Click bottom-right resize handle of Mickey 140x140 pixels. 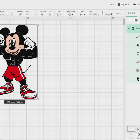pyautogui.click(x=38, y=99)
